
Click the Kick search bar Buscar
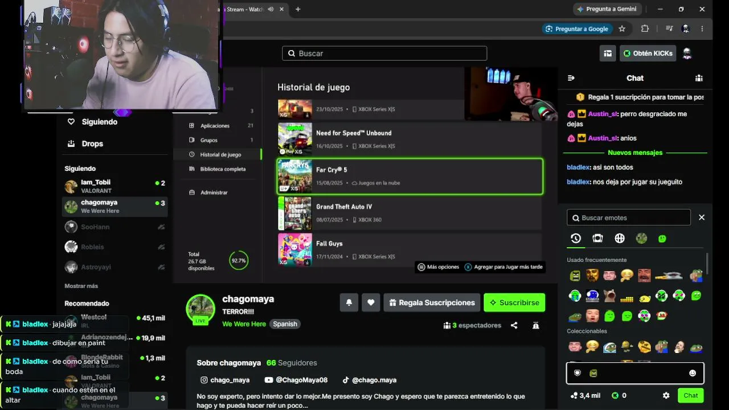tap(384, 54)
